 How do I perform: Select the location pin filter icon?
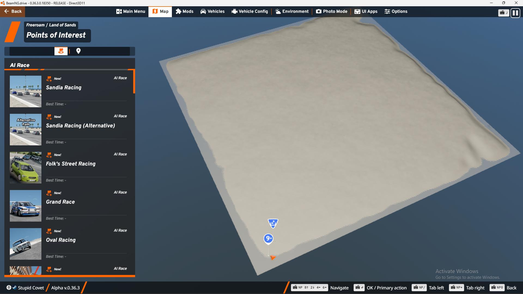pos(78,51)
